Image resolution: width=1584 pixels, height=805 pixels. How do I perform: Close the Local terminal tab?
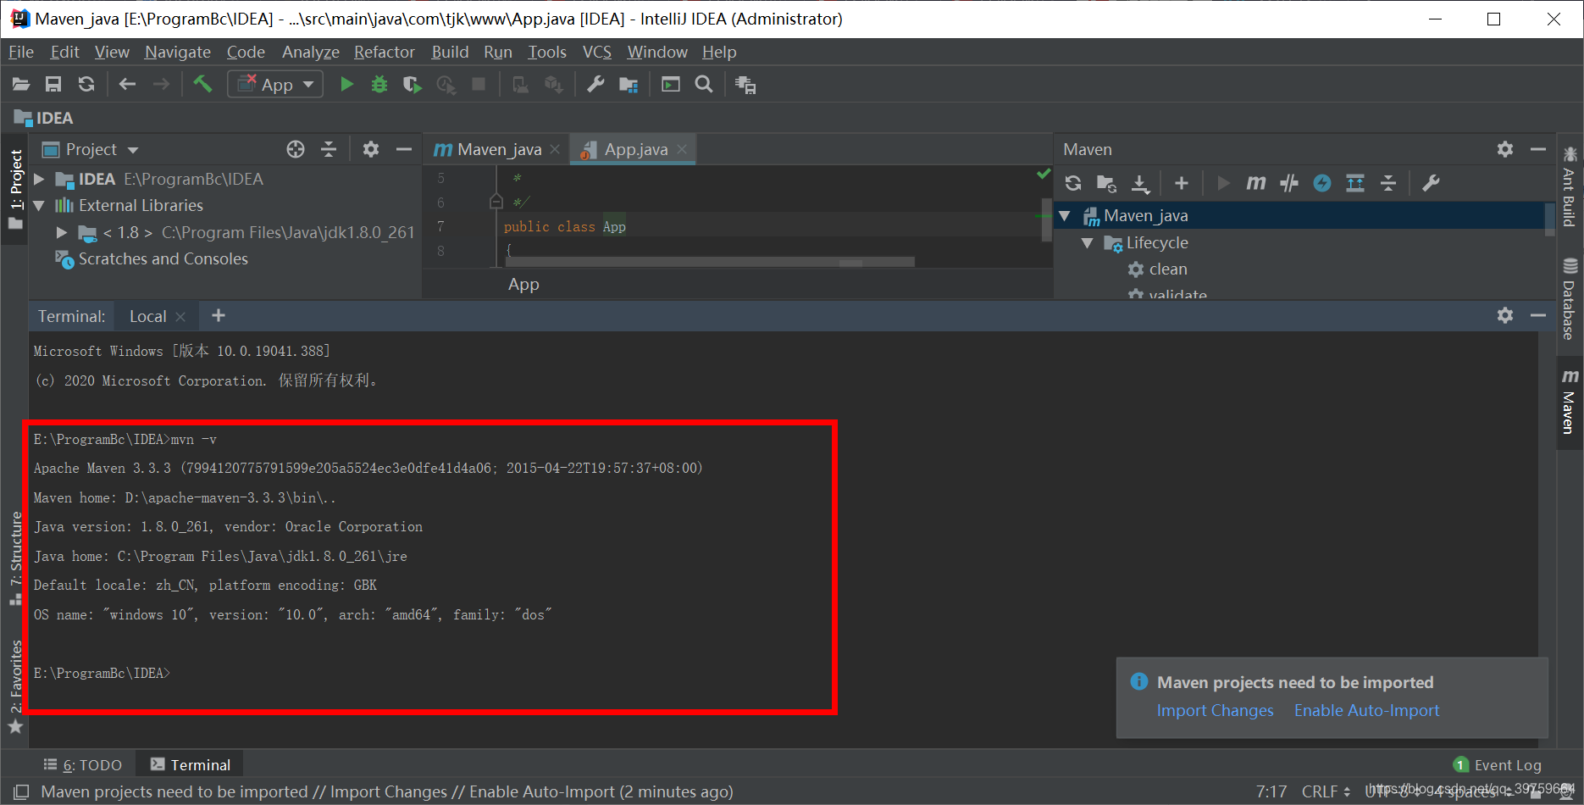(x=180, y=316)
